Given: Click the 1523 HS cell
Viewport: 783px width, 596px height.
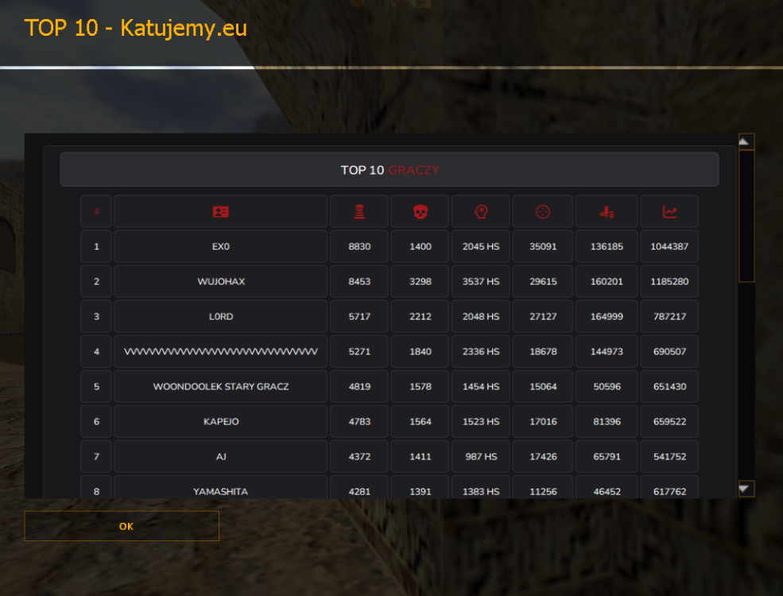Looking at the screenshot, I should point(481,421).
